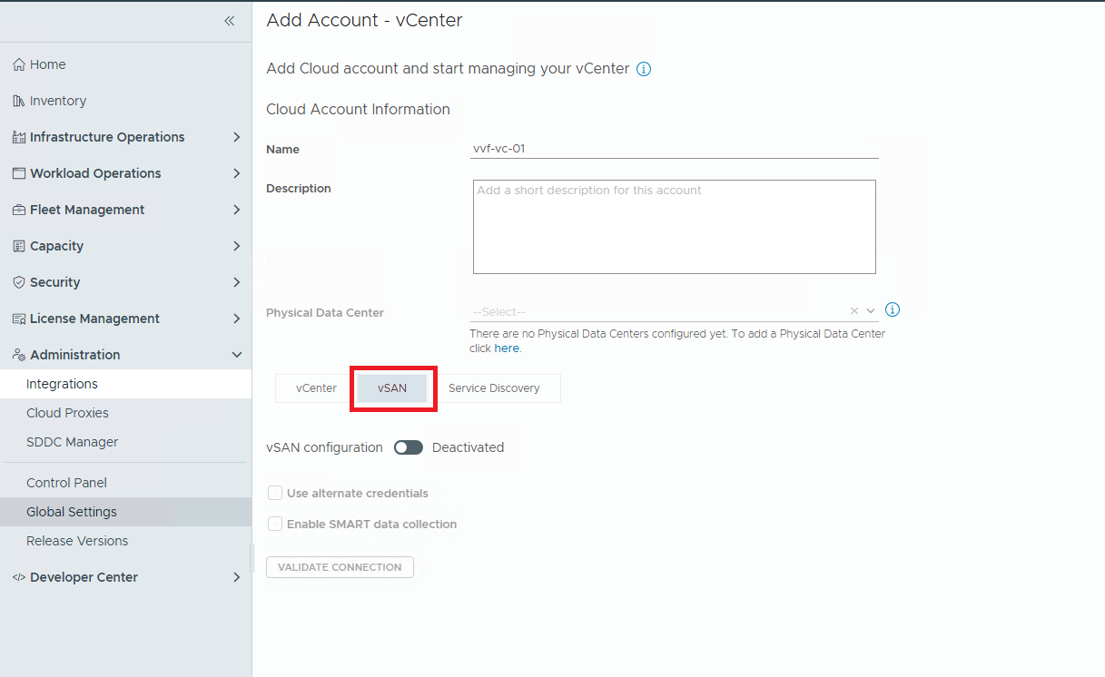Collapse the left navigation sidebar
The width and height of the screenshot is (1105, 677).
(x=230, y=21)
